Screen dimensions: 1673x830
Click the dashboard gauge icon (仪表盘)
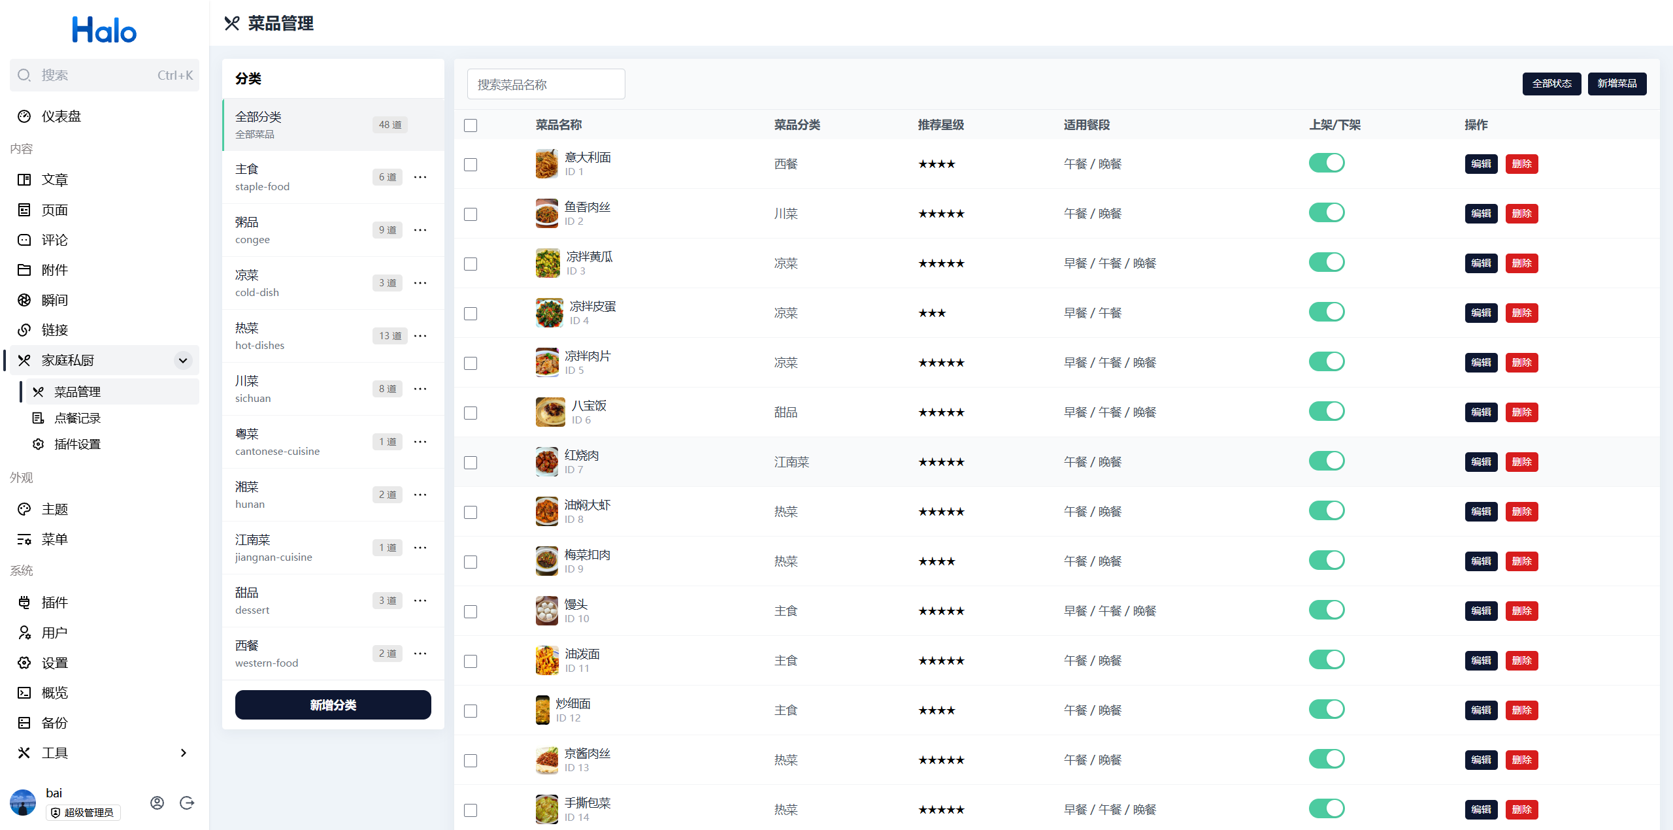24,116
